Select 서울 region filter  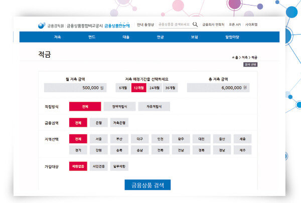pyautogui.click(x=98, y=139)
